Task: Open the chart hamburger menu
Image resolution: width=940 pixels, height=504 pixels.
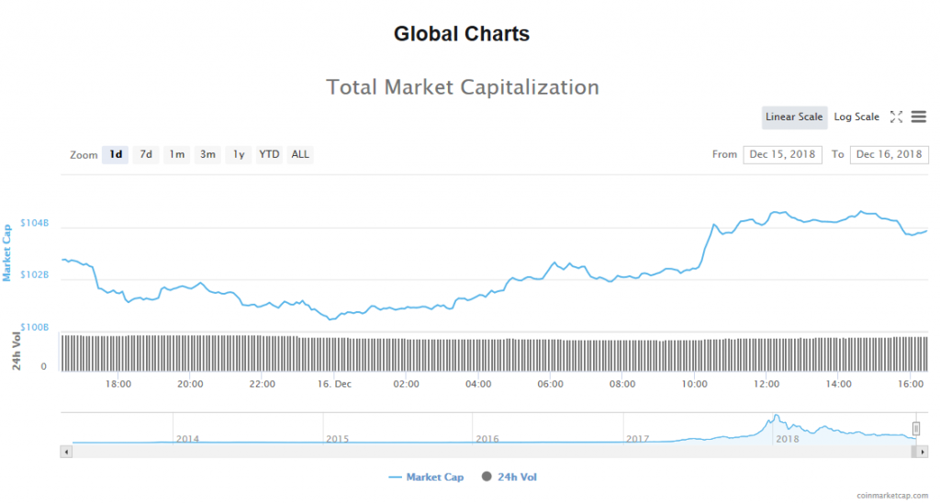Action: (919, 118)
